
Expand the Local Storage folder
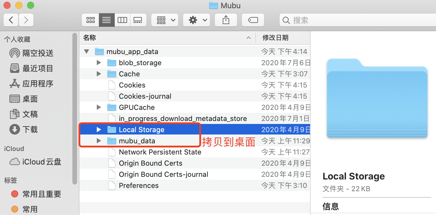(99, 130)
